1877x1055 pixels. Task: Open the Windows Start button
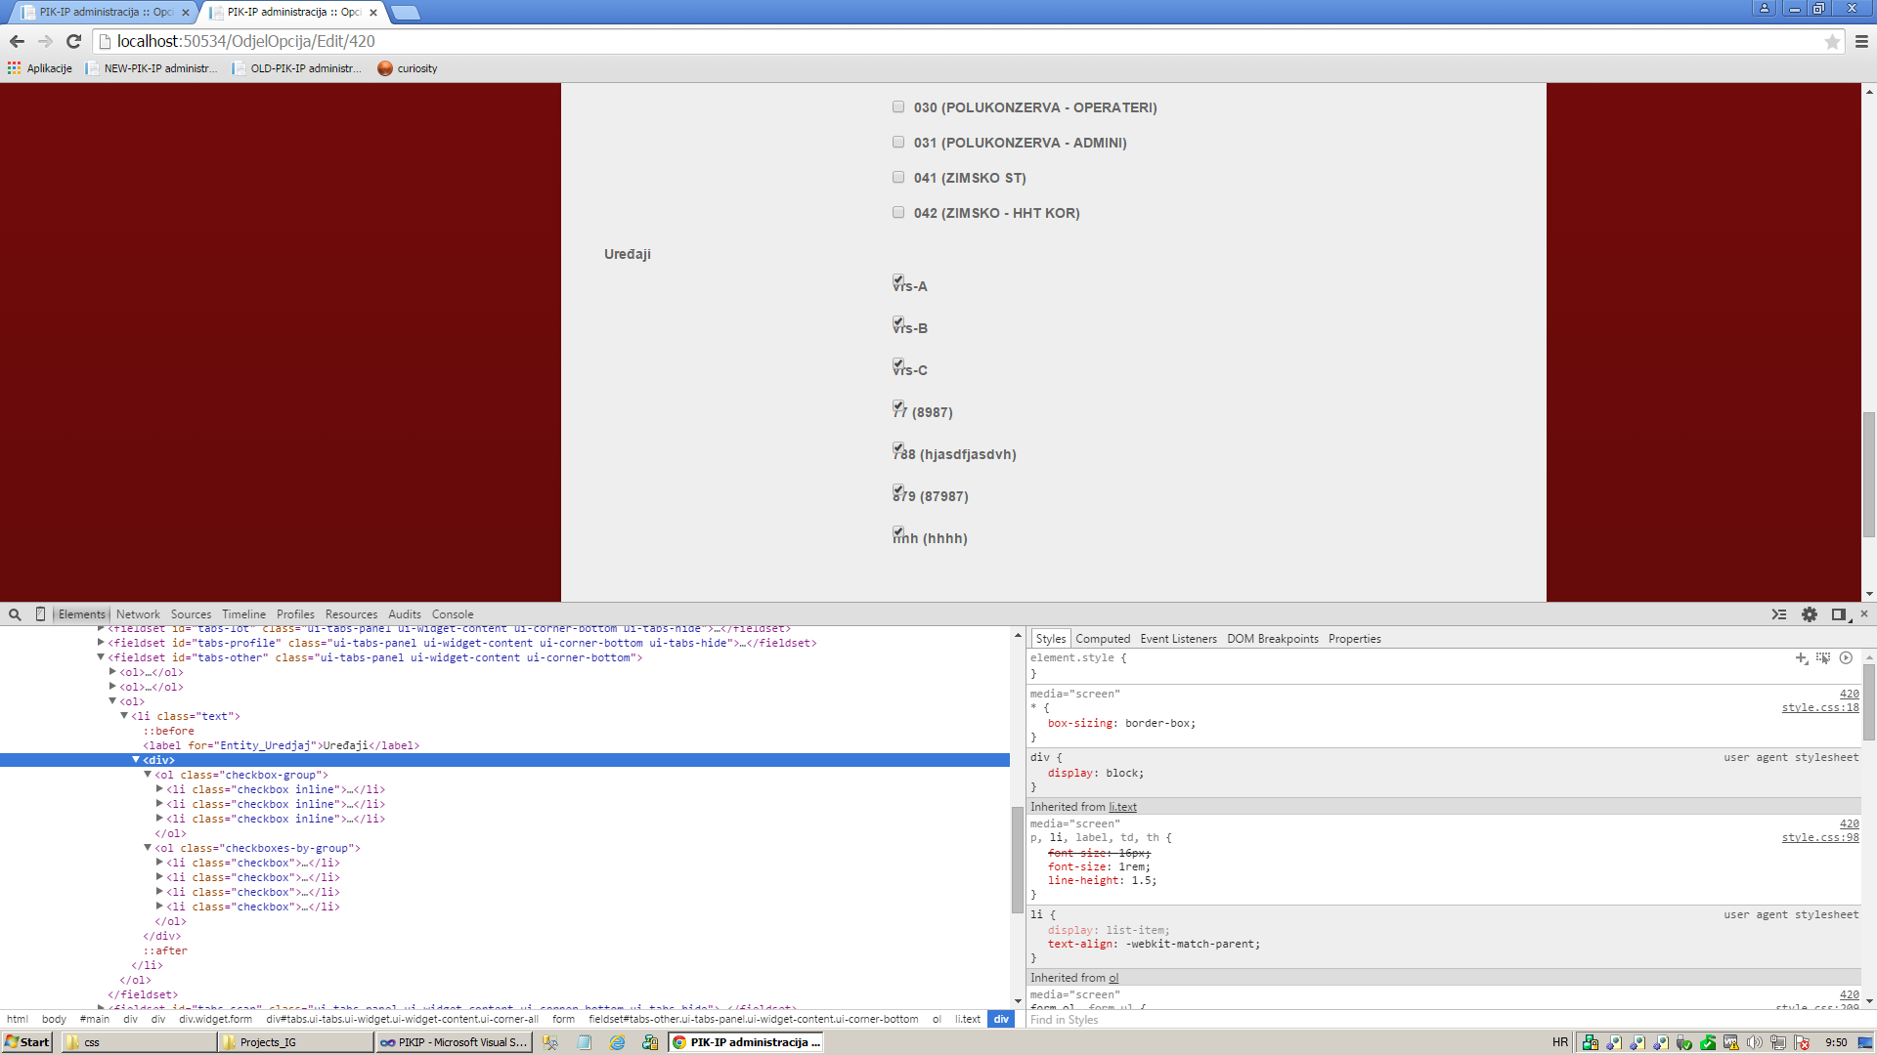tap(26, 1042)
